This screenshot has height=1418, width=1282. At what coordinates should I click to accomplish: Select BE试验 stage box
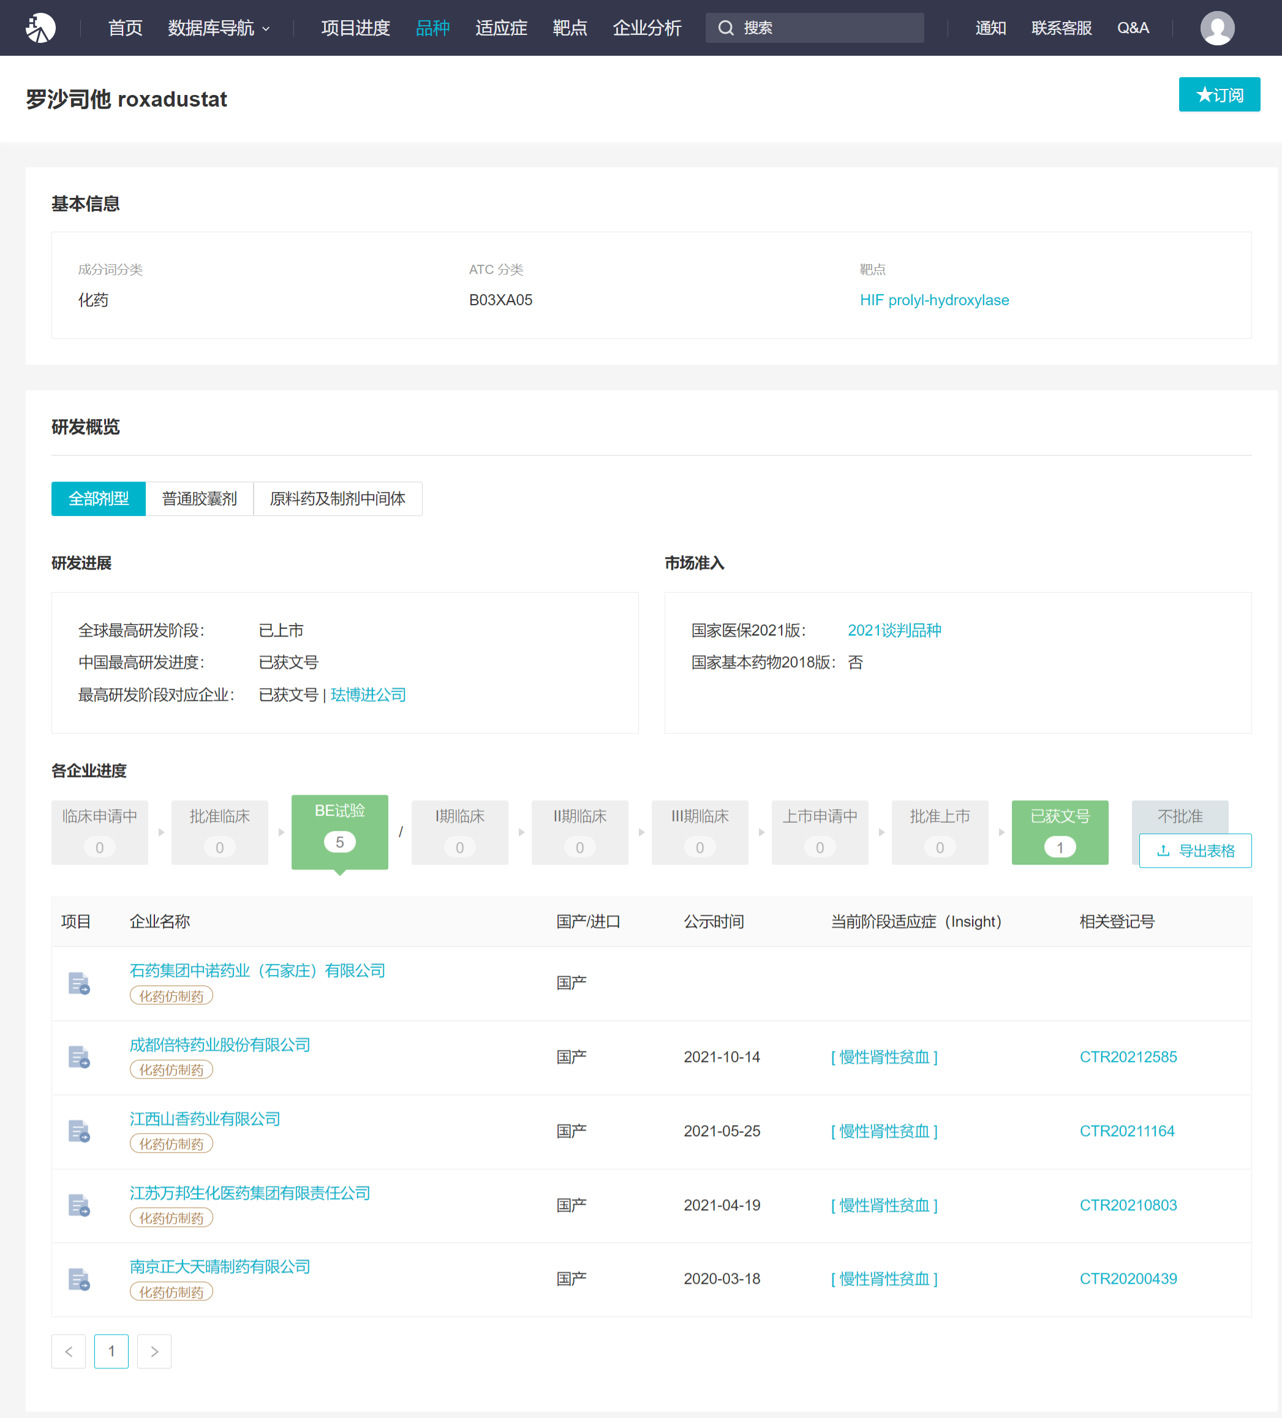[x=340, y=832]
